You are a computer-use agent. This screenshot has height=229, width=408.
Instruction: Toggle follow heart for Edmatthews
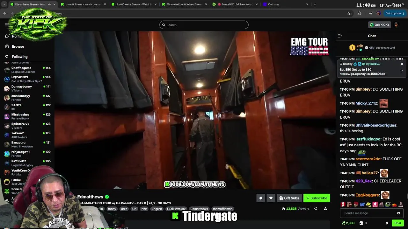[x=271, y=198]
